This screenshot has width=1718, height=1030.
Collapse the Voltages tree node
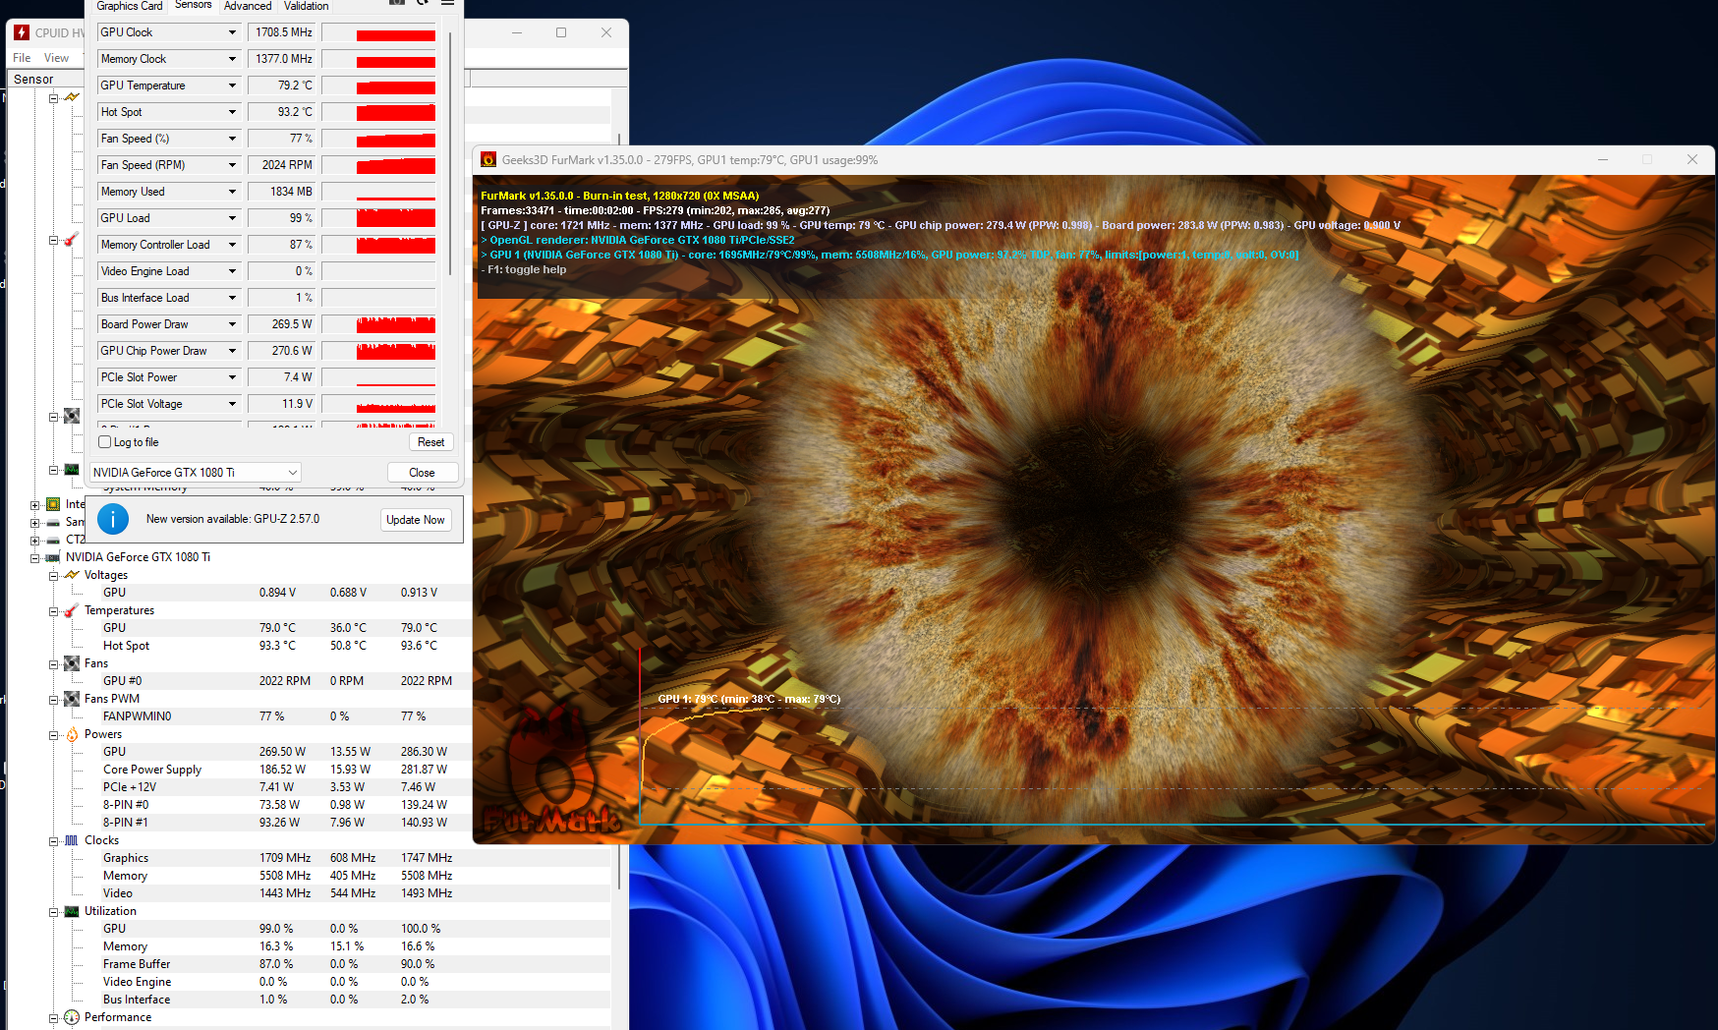(x=54, y=575)
